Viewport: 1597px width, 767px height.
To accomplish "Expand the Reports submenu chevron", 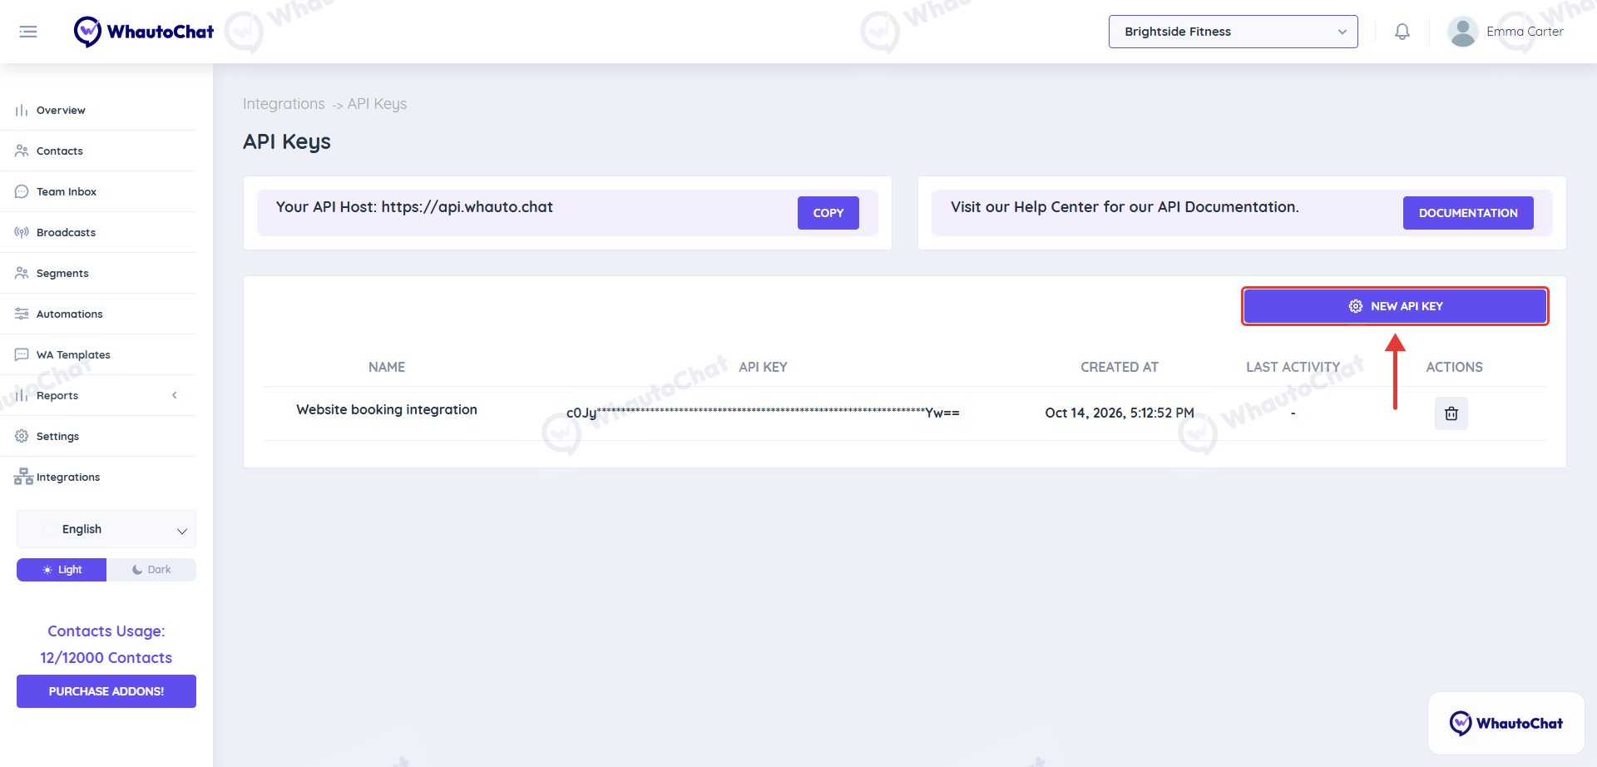I will [175, 396].
